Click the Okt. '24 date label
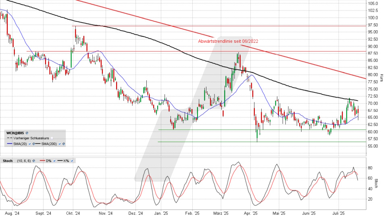Screen dimensions: 387x218 [73, 213]
